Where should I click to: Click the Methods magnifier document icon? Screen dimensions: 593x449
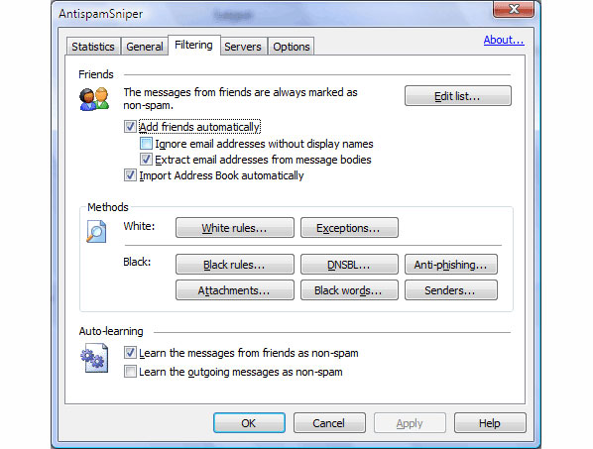click(x=96, y=231)
